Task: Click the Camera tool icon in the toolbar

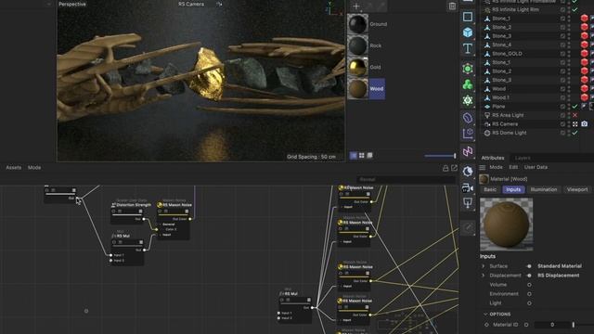Action: (x=468, y=187)
